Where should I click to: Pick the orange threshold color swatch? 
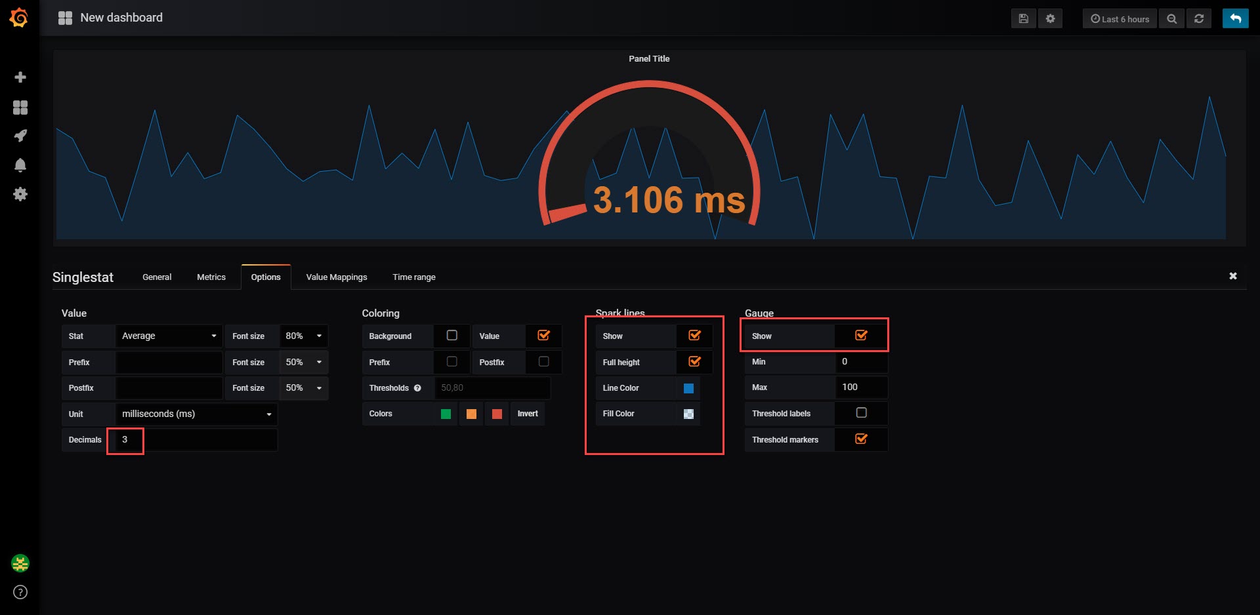471,414
